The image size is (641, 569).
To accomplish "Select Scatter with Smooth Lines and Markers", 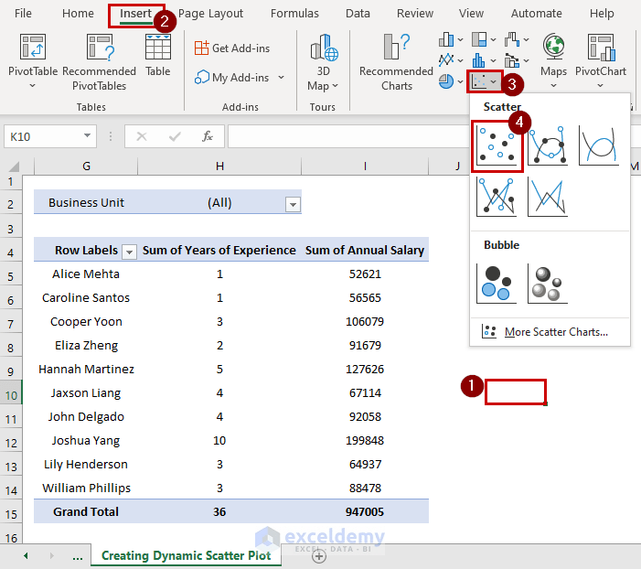I will click(x=548, y=145).
